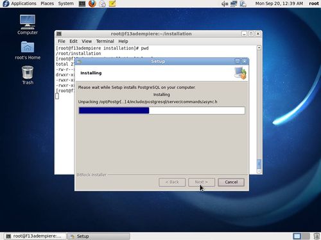Screen dimensions: 321x240
Task: Open the System menu
Action: point(65,3)
